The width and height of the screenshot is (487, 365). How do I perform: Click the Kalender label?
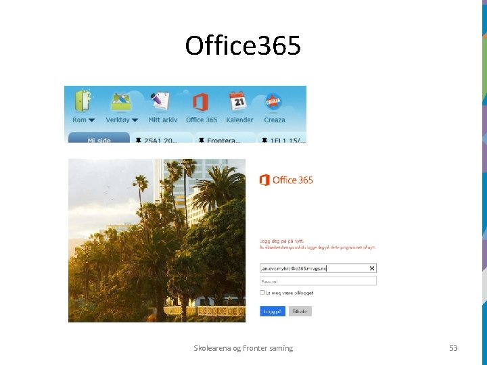pyautogui.click(x=239, y=120)
